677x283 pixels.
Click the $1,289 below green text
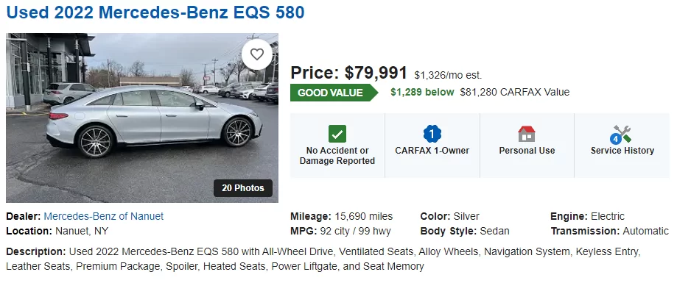click(x=422, y=92)
